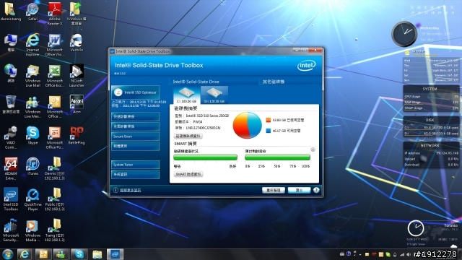Click the help question-mark icon in the toolbox
Image resolution: width=462 pixels, height=260 pixels.
coord(316,190)
